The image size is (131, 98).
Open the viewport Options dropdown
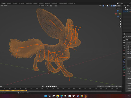click(119, 8)
